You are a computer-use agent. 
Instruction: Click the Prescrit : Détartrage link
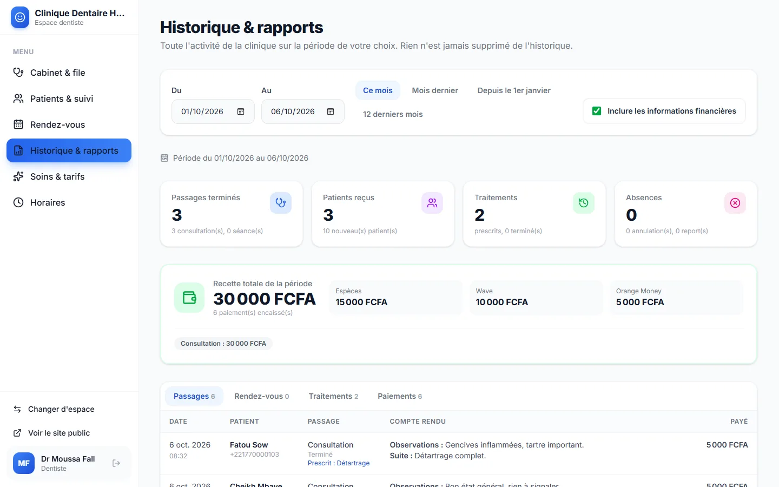click(339, 463)
